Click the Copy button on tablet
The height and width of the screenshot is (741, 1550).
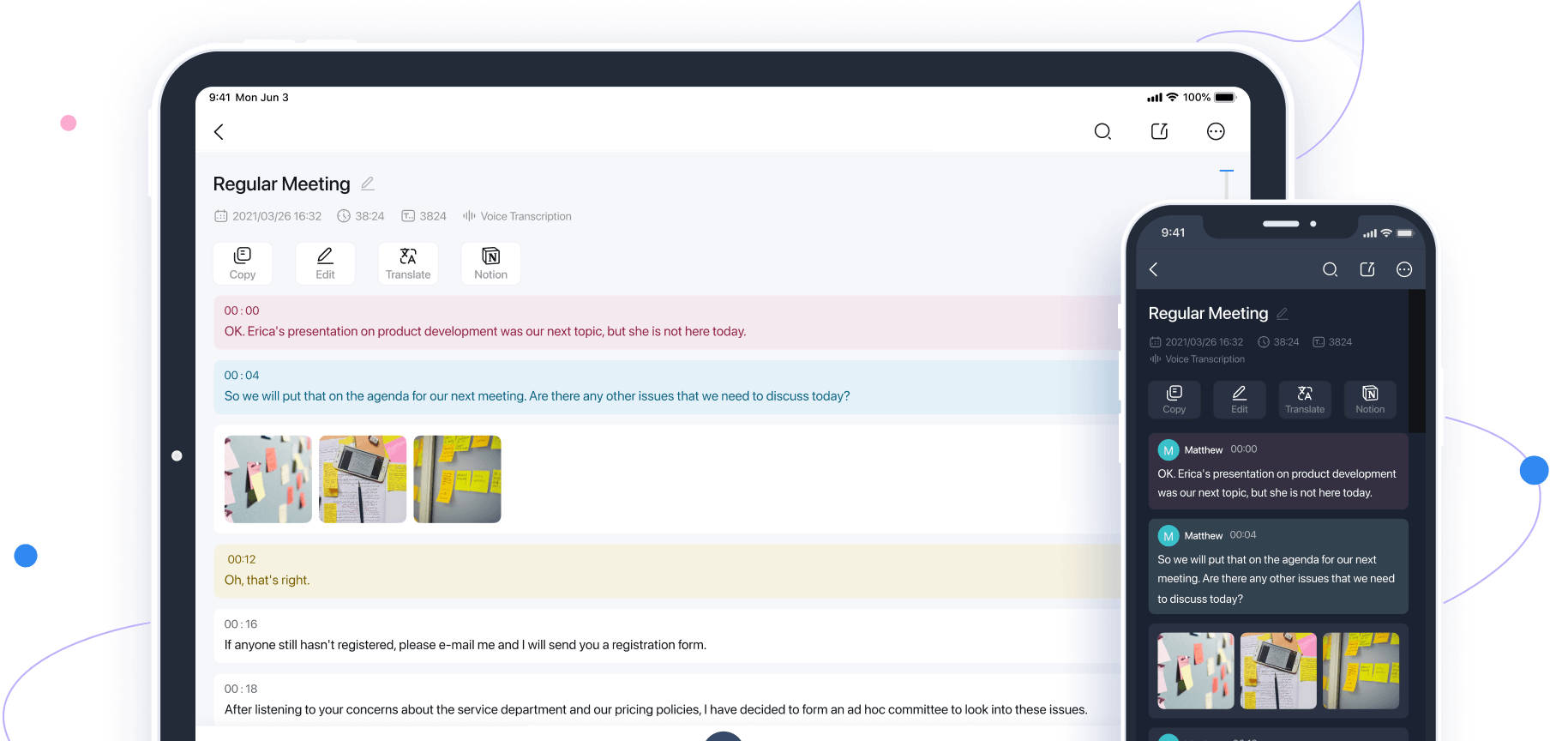(243, 263)
